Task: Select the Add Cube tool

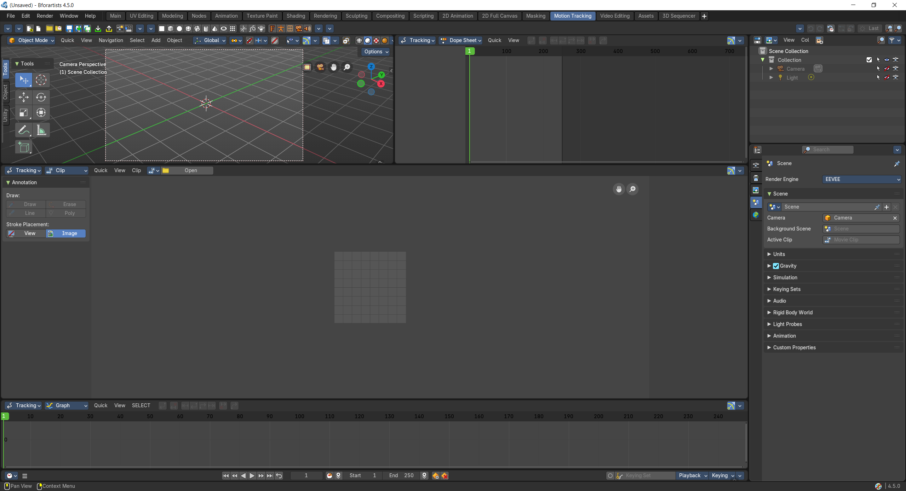Action: (x=24, y=147)
